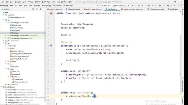This screenshot has height=105, width=188.
Task: Show hidden editor tabs dropdown arrow
Action: [179, 9]
